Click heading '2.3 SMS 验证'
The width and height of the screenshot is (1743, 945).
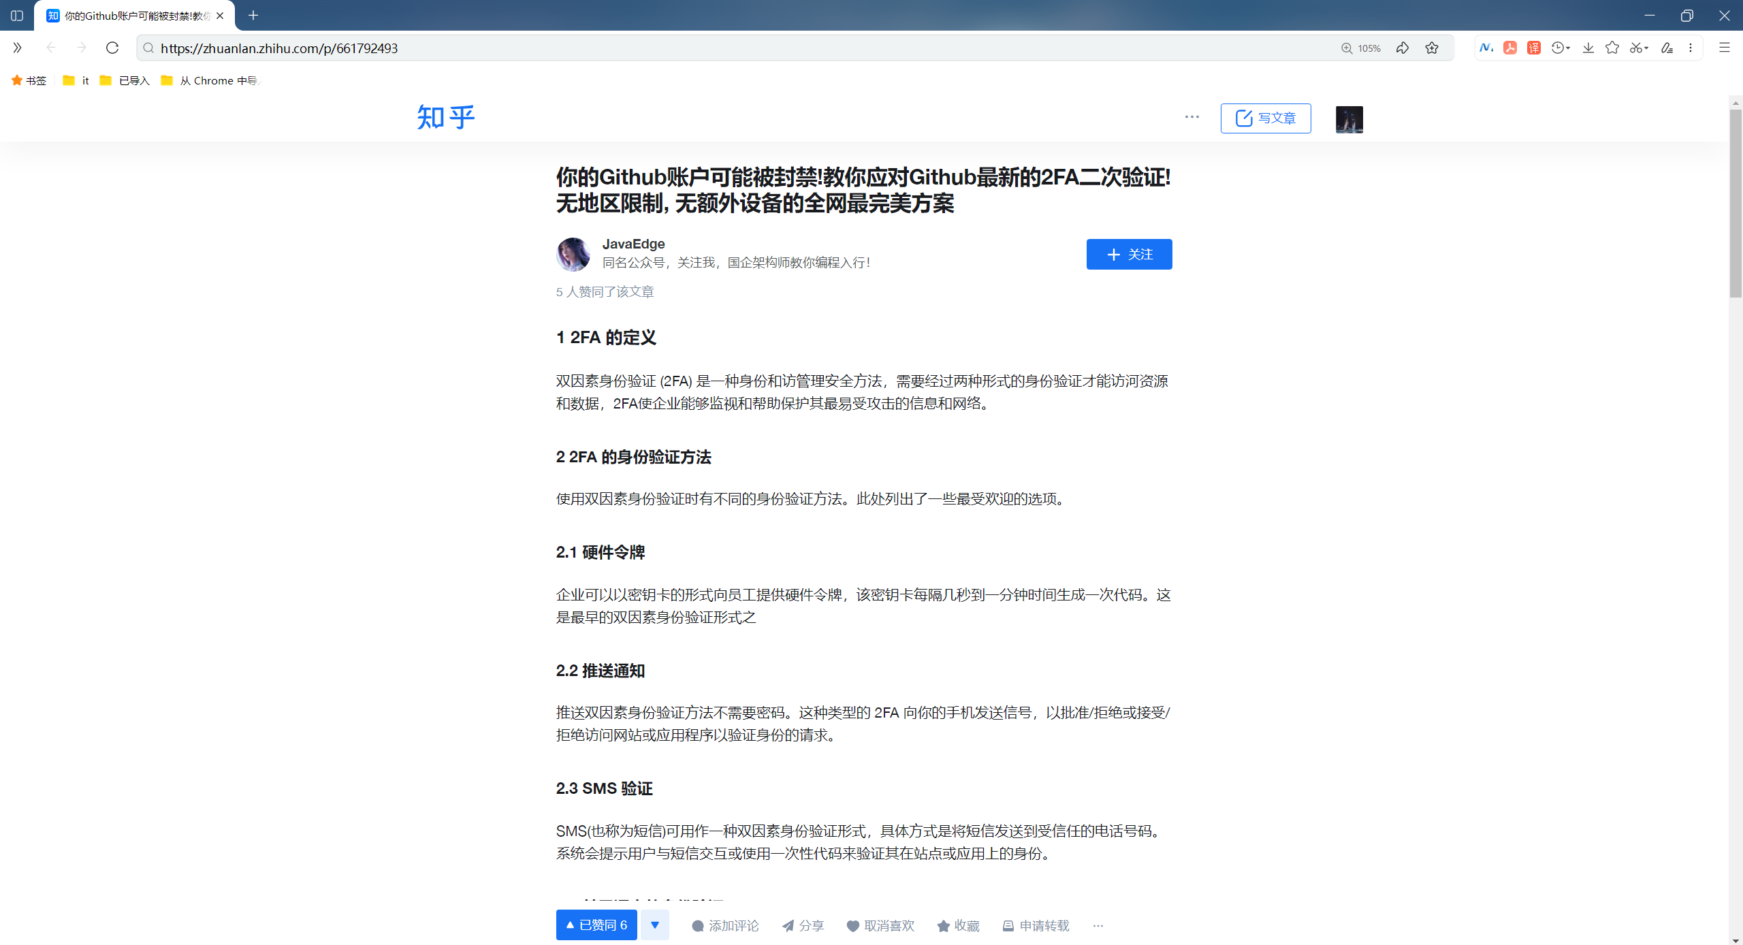click(605, 789)
